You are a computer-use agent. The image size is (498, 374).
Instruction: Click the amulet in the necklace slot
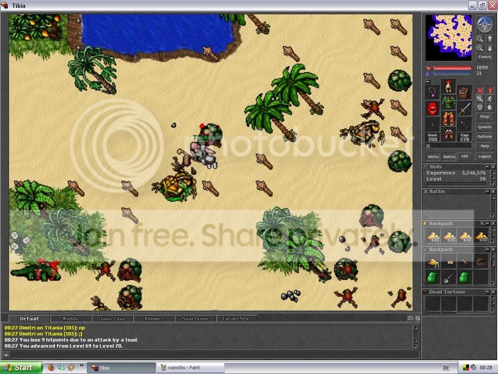click(432, 93)
